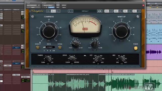Viewport: 162px width, 91px height.
Task: Click the copy settings icon beside COMPARE
Action: pyautogui.click(x=47, y=7)
